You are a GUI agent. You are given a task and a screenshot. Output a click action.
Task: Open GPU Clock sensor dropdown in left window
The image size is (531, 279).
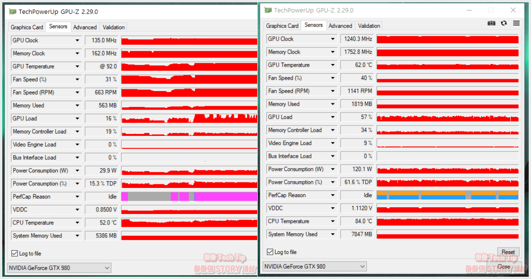tap(77, 40)
